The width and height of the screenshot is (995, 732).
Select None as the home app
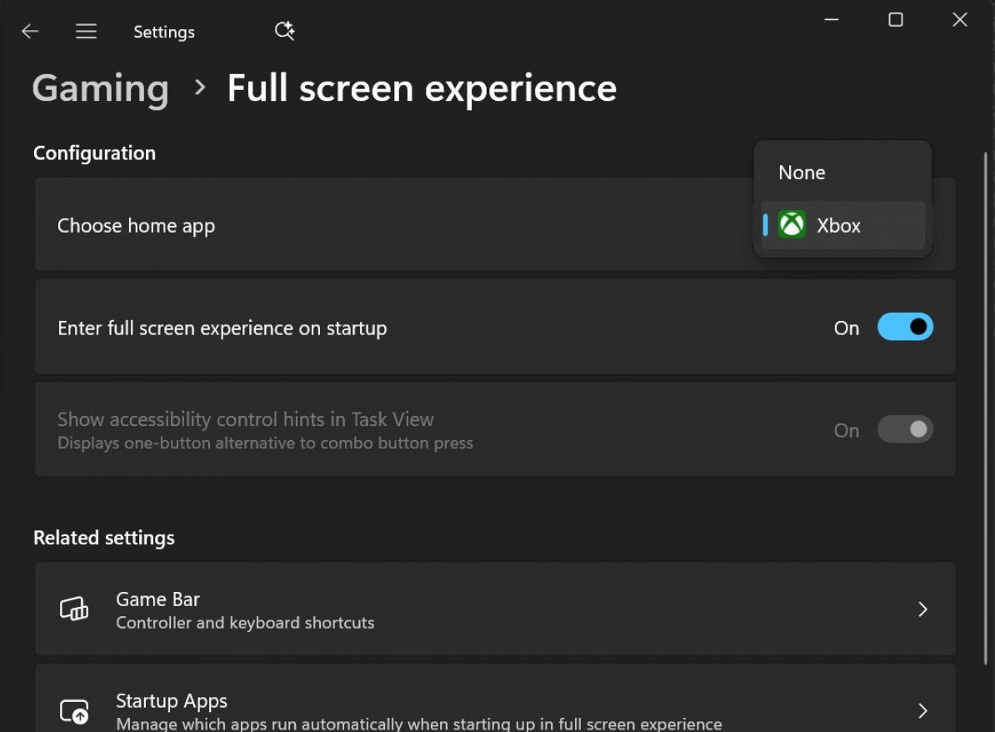pos(802,173)
